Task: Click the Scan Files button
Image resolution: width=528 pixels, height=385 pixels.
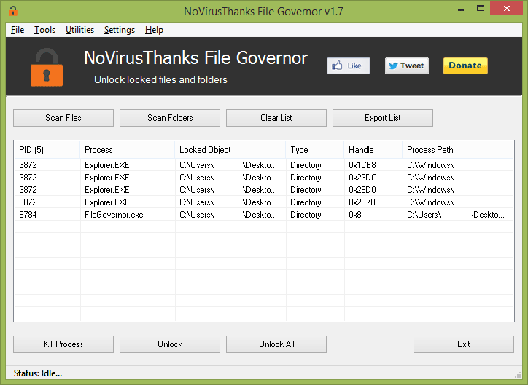Action: [x=63, y=118]
